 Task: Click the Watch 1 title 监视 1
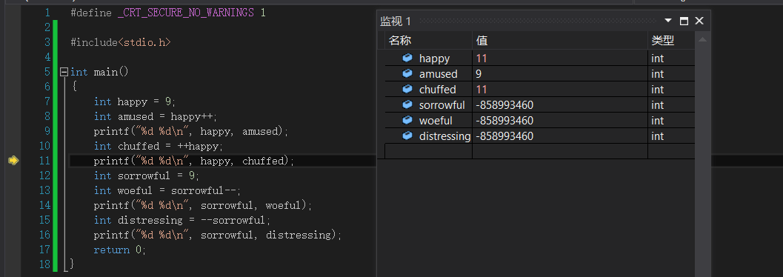pos(396,21)
